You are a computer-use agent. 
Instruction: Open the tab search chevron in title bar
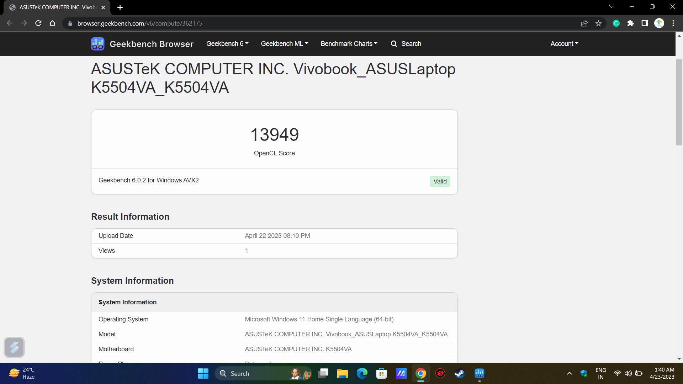pyautogui.click(x=611, y=7)
